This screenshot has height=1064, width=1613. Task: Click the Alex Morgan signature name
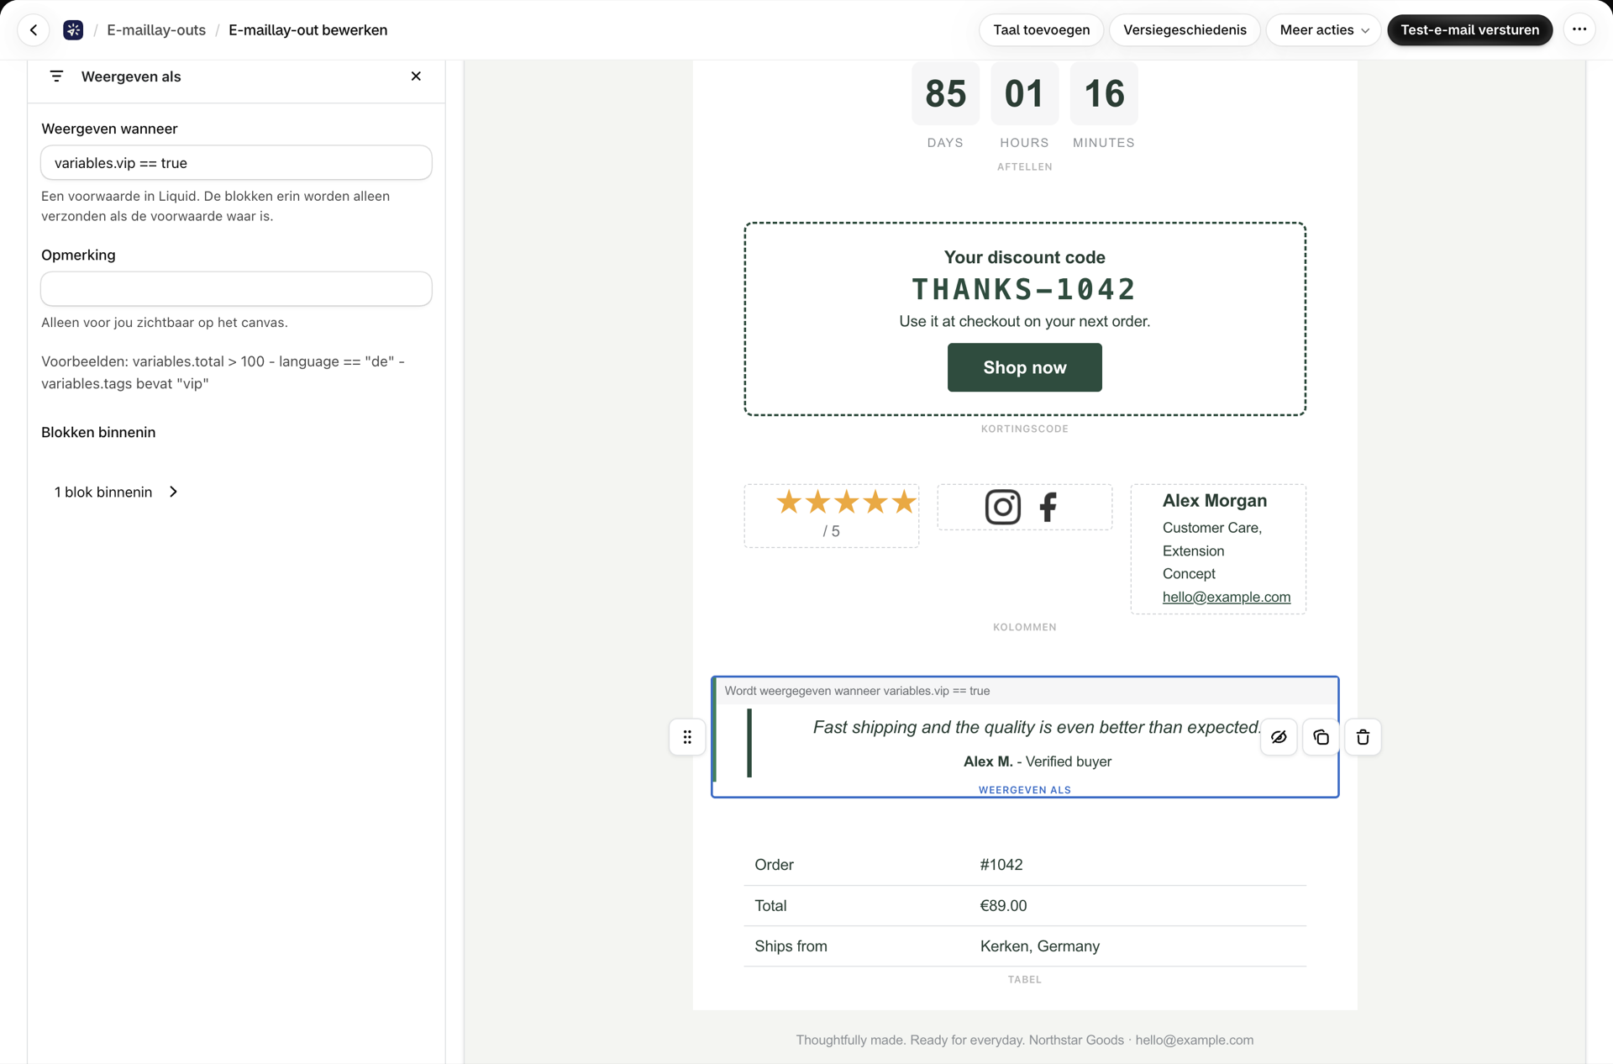tap(1214, 501)
